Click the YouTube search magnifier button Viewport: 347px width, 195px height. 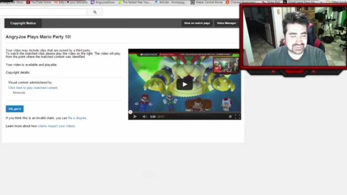95,12
